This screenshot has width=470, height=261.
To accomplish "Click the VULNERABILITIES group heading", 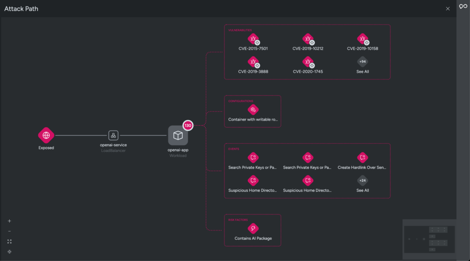I will click(x=240, y=30).
